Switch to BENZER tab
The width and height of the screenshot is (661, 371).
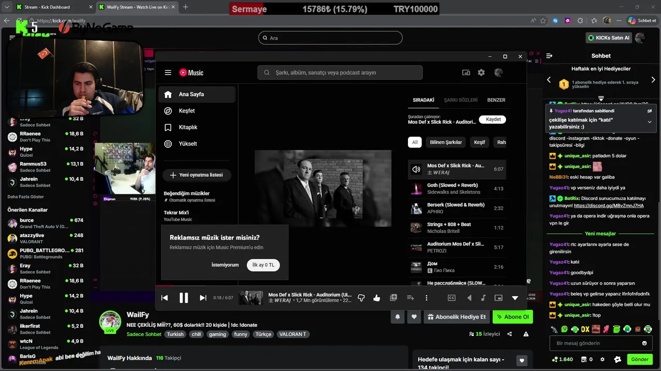click(496, 100)
